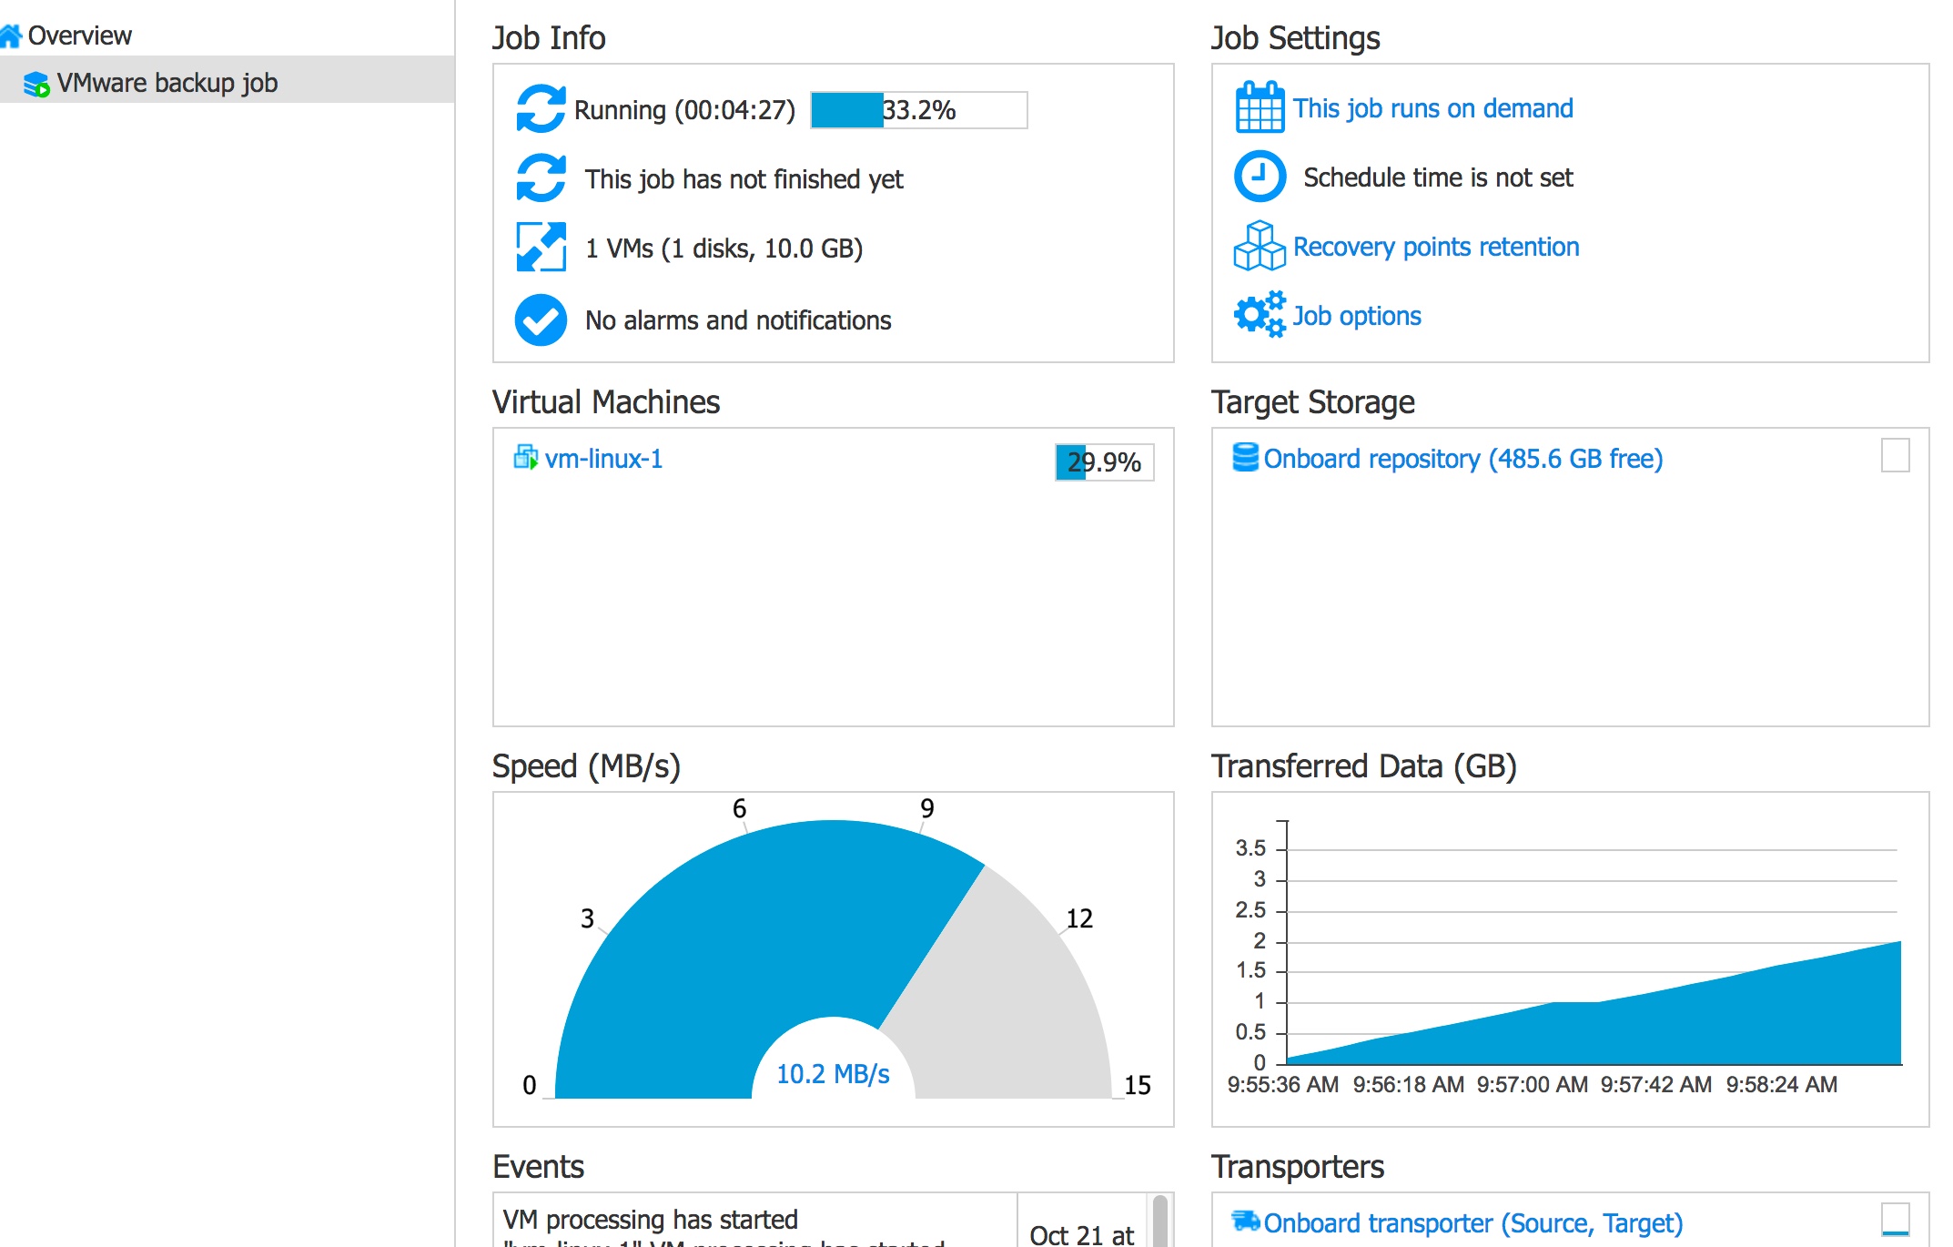Image resolution: width=1953 pixels, height=1247 pixels.
Task: Click the Onboard repository usage indicator box
Action: [1896, 455]
